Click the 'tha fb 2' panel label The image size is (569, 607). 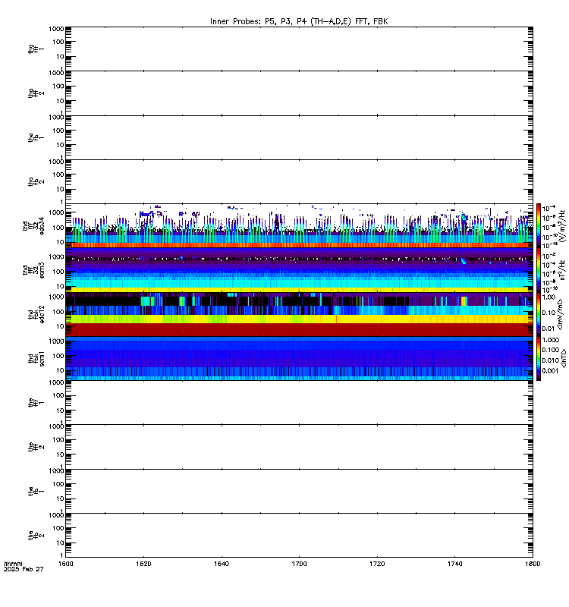(x=36, y=181)
